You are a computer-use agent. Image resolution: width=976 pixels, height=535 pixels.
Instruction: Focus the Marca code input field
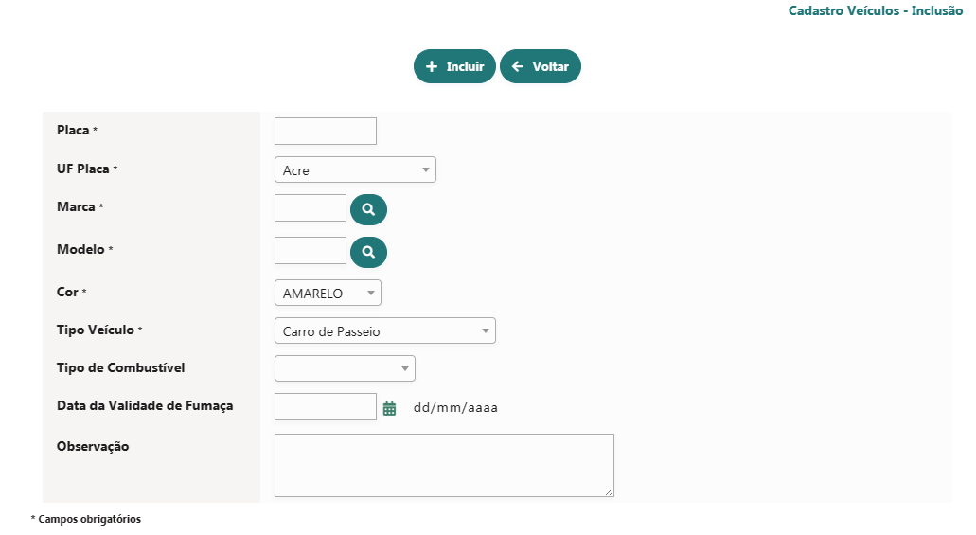click(310, 207)
